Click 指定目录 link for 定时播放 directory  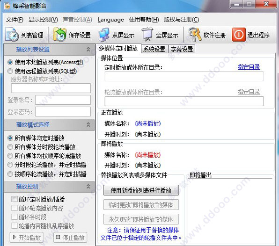(x=249, y=67)
